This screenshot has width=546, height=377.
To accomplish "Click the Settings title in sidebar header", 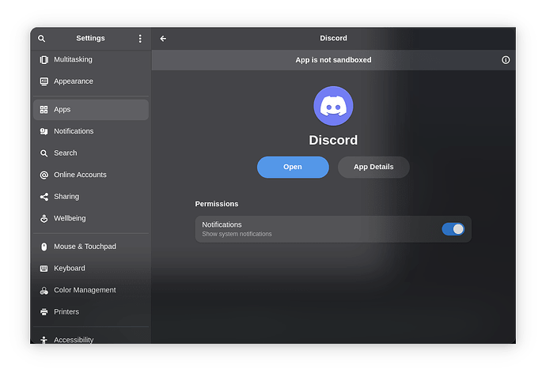I will pos(90,38).
